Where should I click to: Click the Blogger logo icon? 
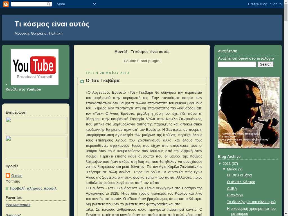(x=6, y=4)
